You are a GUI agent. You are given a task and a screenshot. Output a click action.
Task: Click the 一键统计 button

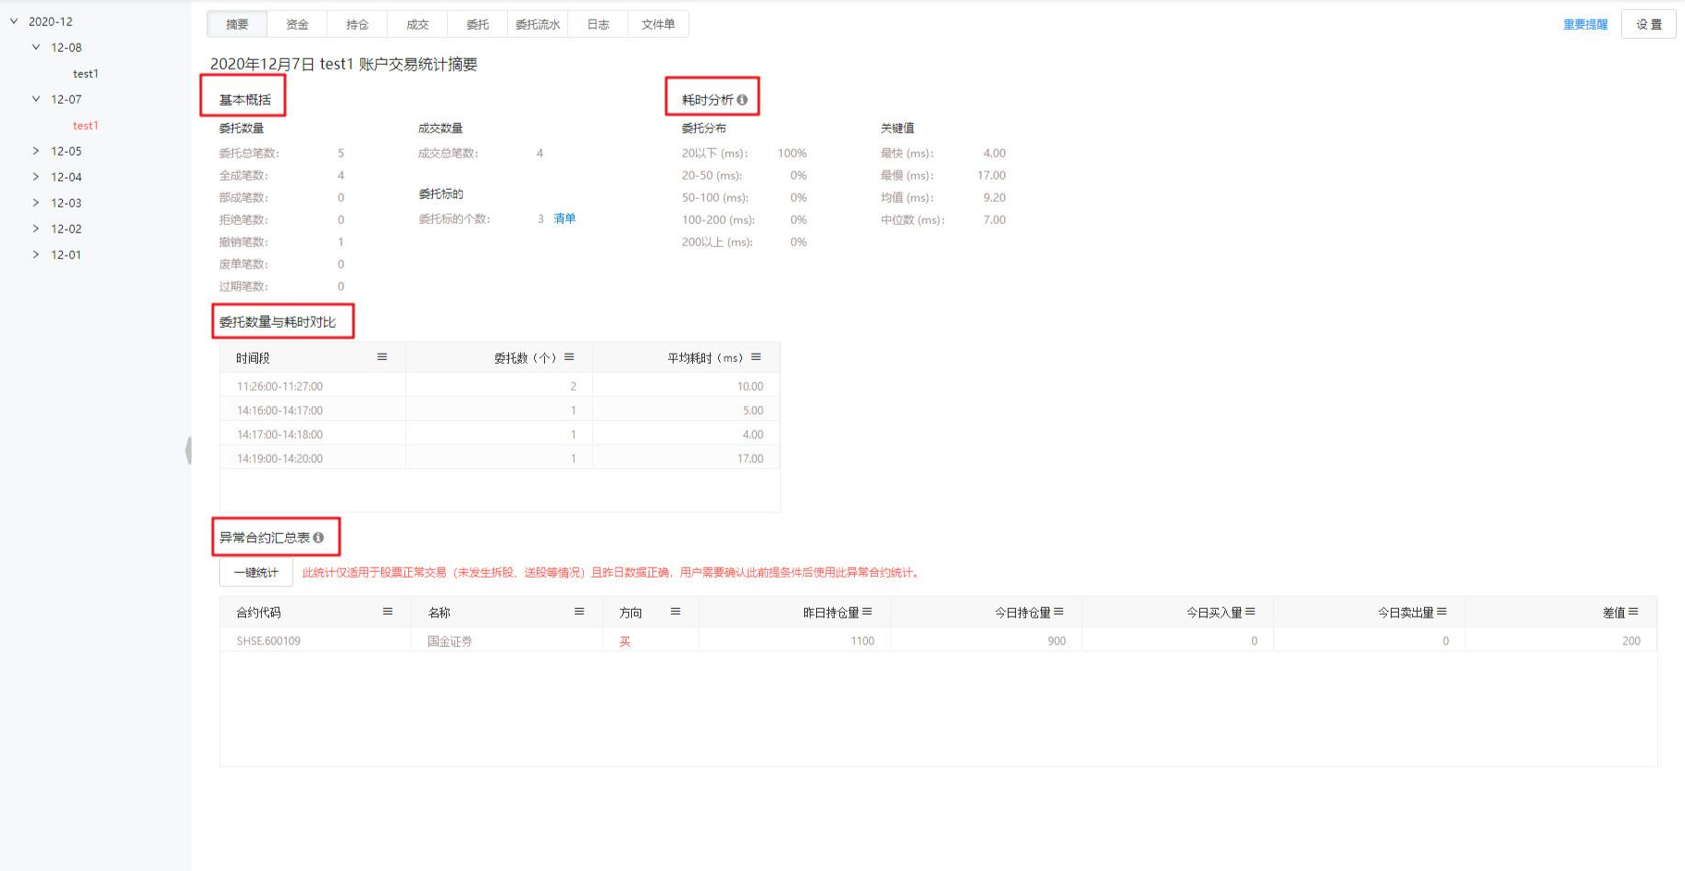pos(256,573)
